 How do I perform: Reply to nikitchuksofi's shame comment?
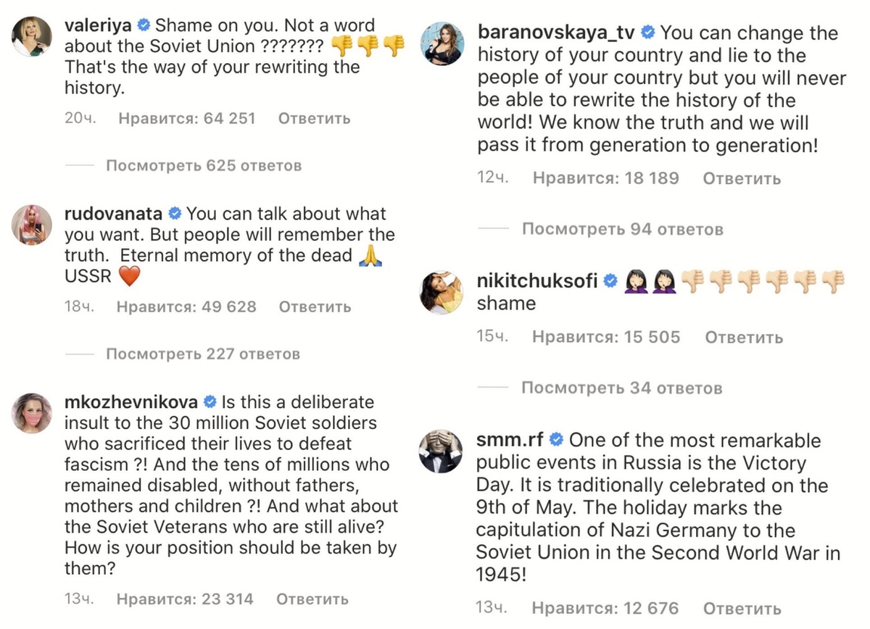(744, 337)
